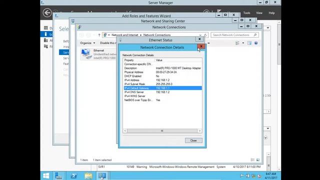Click the Value column header
Image resolution: width=320 pixels, height=180 pixels.
[x=178, y=60]
